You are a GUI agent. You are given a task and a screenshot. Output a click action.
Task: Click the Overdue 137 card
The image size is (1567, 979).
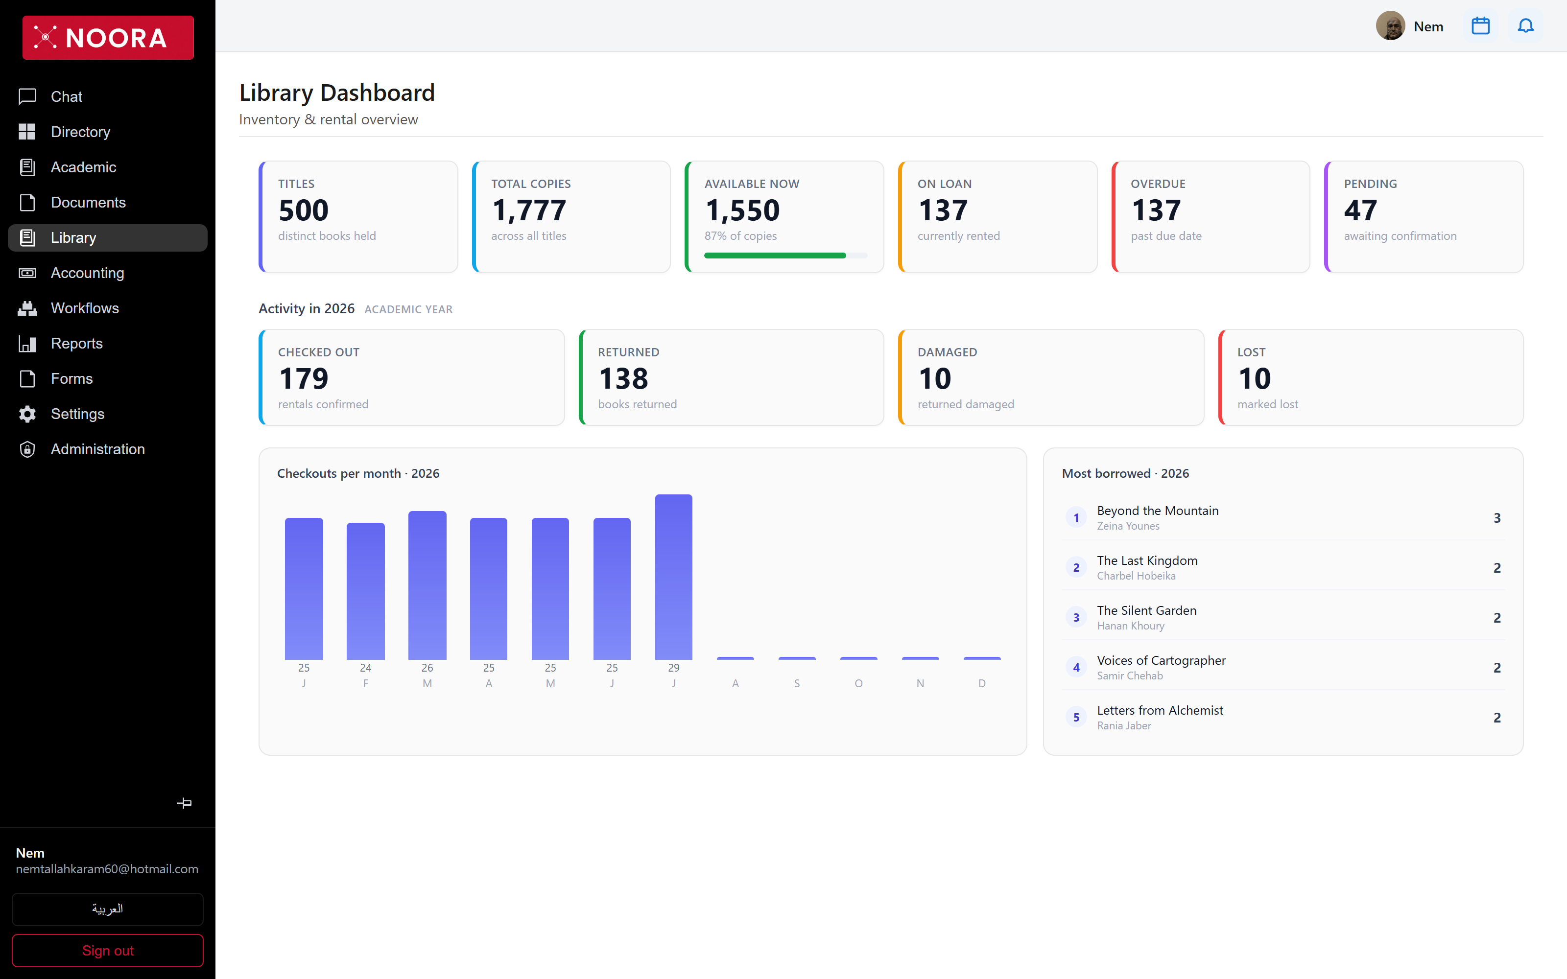point(1210,217)
